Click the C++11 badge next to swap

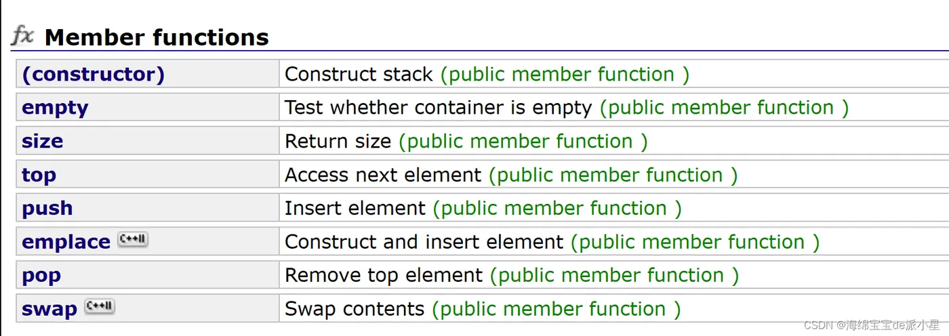click(100, 306)
